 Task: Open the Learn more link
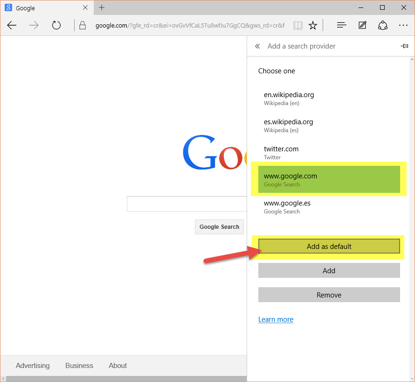pos(276,319)
